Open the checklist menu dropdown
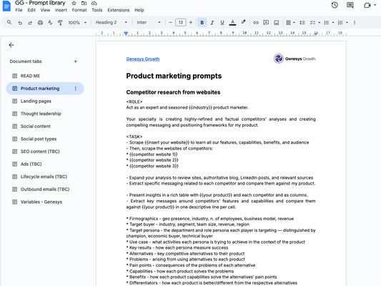 [319, 23]
